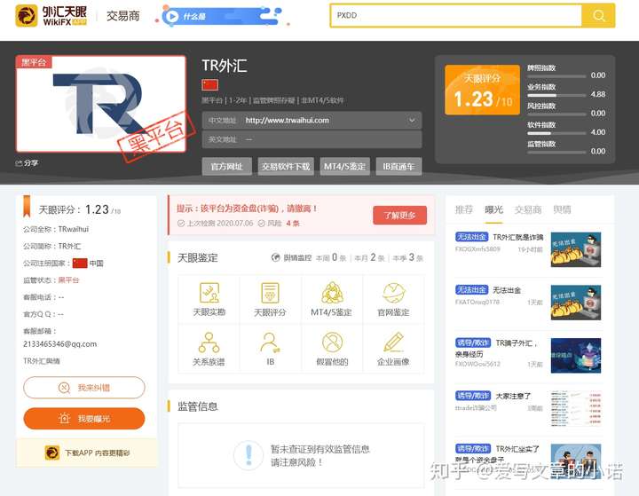Switch to the 舆情 tab
Image resolution: width=639 pixels, height=496 pixels.
coord(562,209)
